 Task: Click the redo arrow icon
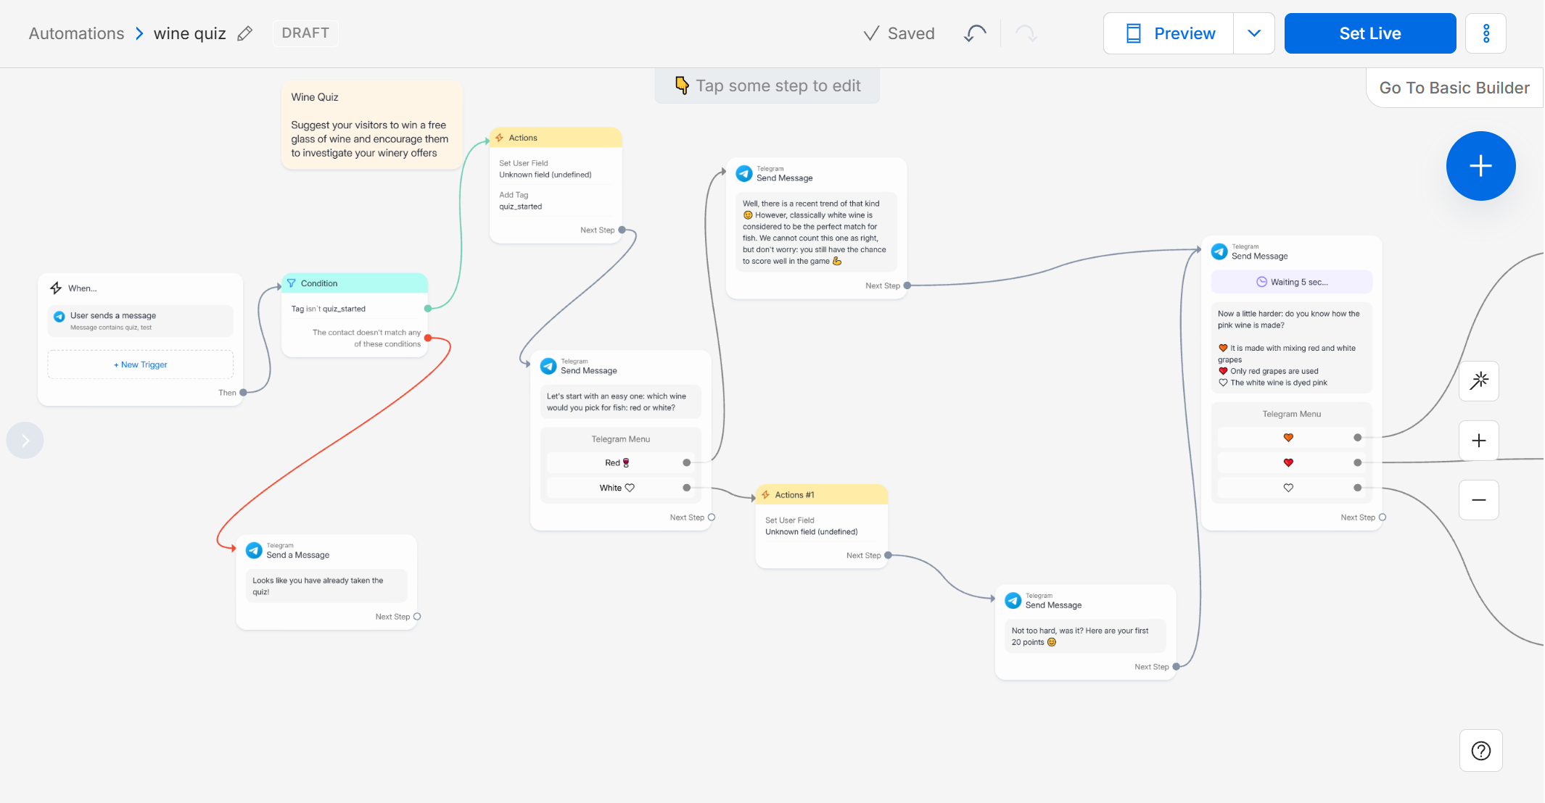tap(1026, 33)
